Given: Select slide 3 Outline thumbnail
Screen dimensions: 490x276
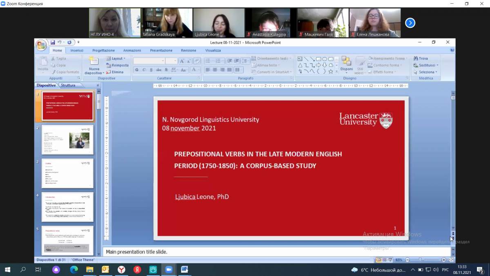Looking at the screenshot, I should (67, 173).
